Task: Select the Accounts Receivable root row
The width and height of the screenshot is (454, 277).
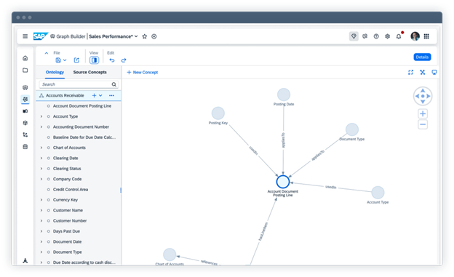Action: tap(78, 95)
